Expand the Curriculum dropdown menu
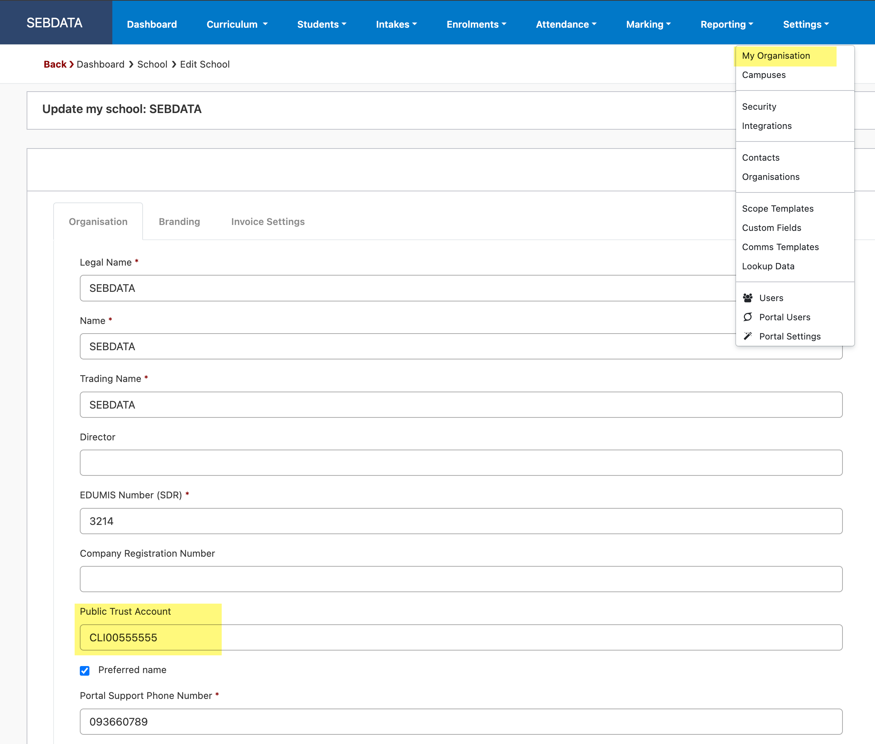Image resolution: width=875 pixels, height=744 pixels. click(x=236, y=23)
